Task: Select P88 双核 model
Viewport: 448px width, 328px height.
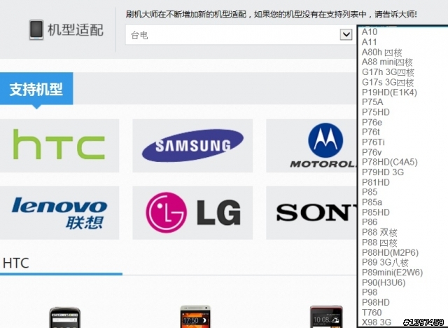Action: pos(379,233)
